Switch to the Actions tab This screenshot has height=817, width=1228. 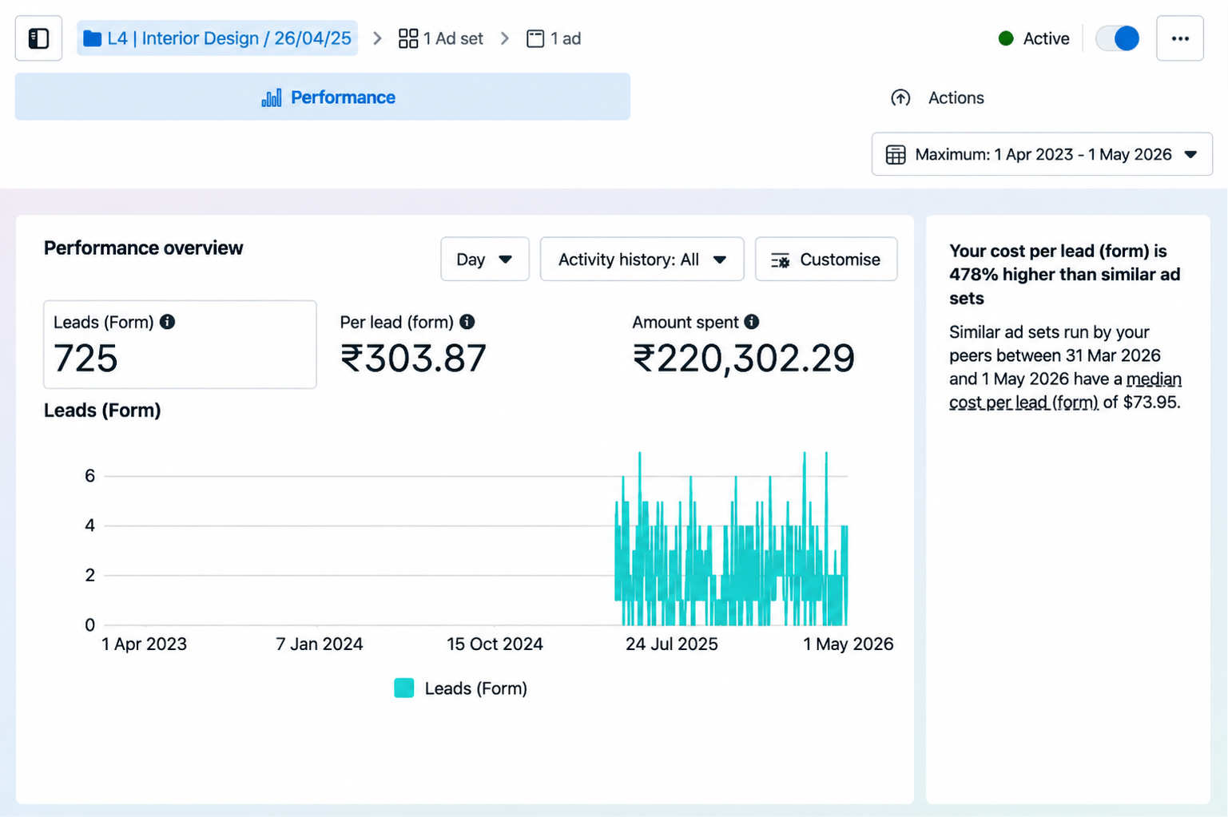[937, 97]
